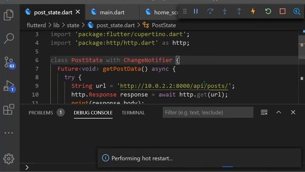The width and height of the screenshot is (305, 172).
Task: Open the Explorer view in activity bar
Action: coord(9,15)
